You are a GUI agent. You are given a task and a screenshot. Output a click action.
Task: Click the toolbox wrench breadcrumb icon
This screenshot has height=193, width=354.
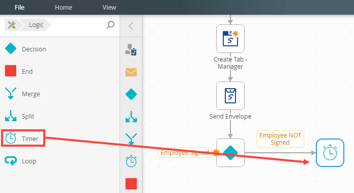point(12,25)
